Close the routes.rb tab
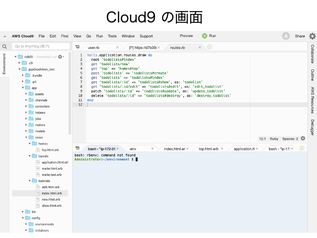The width and height of the screenshot is (317, 238). pos(200,47)
